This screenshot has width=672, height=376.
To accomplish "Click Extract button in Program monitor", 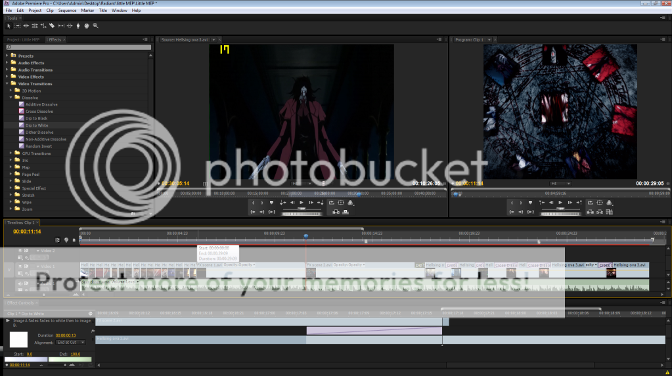I will pyautogui.click(x=600, y=212).
